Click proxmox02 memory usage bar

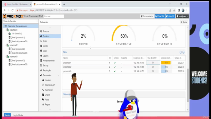(x=166, y=67)
